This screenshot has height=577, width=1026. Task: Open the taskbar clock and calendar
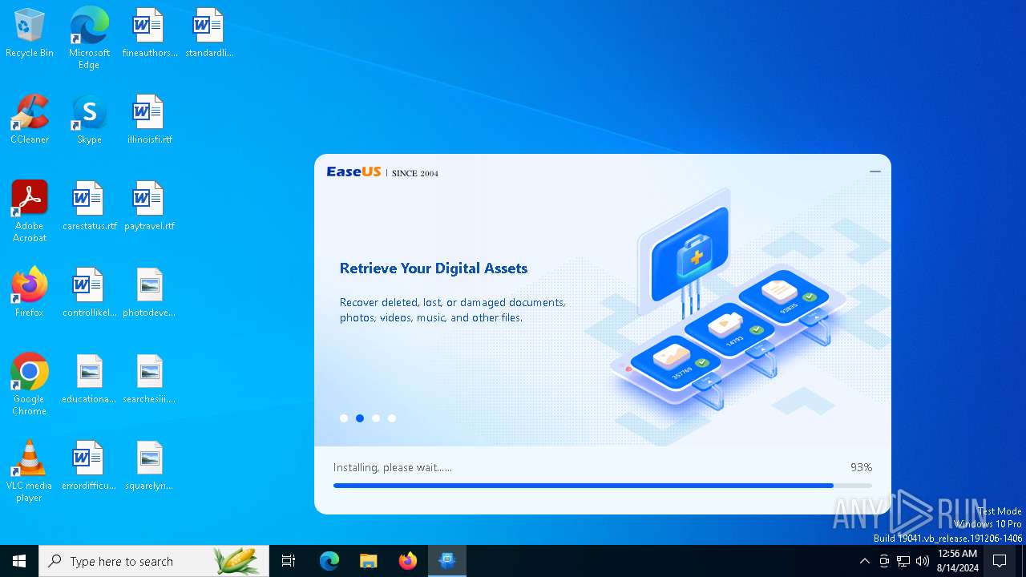(958, 561)
